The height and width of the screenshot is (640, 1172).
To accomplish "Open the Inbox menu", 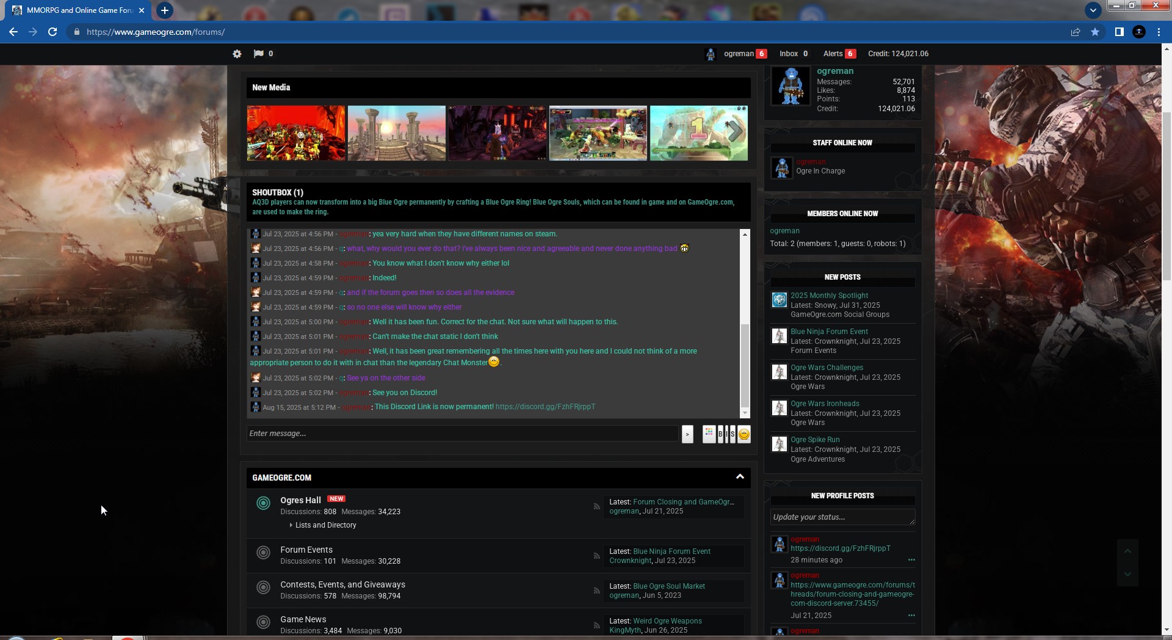I will [x=789, y=54].
